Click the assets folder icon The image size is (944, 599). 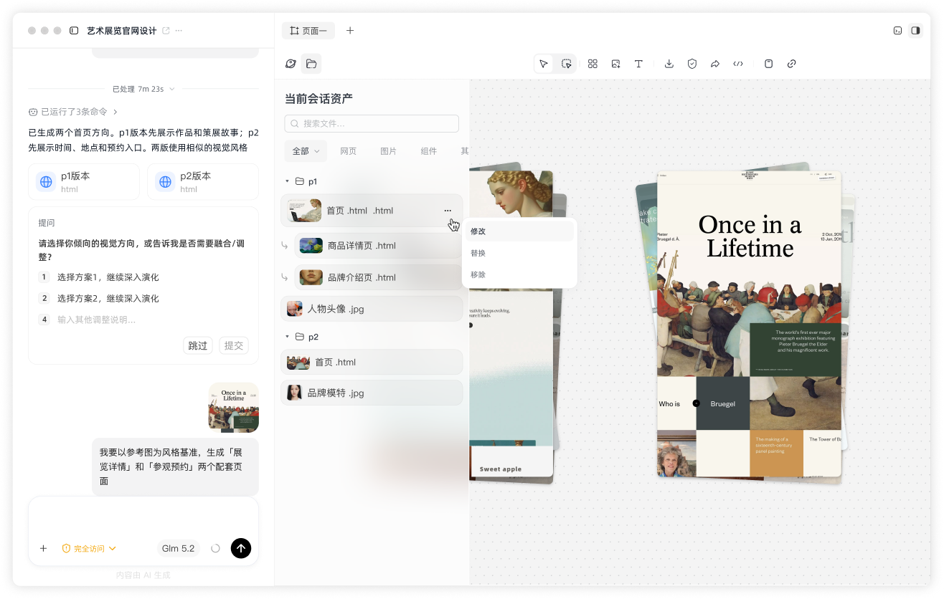311,64
